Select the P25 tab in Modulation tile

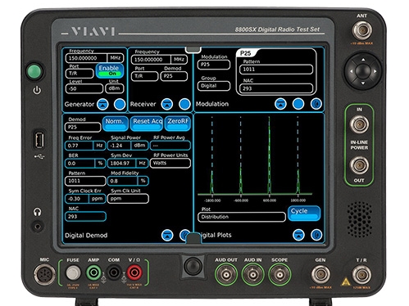246,53
